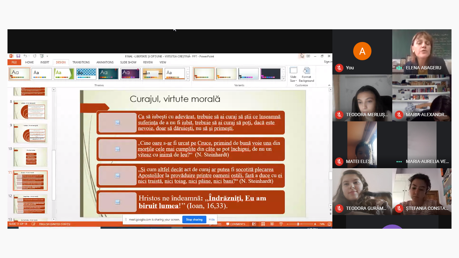Viewport: 459px width, 258px height.
Task: Click the Stop sharing button
Action: (194, 220)
